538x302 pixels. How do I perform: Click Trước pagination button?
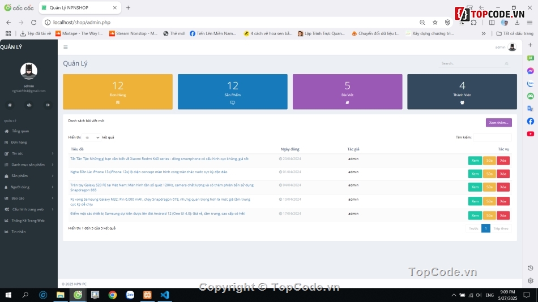point(473,228)
